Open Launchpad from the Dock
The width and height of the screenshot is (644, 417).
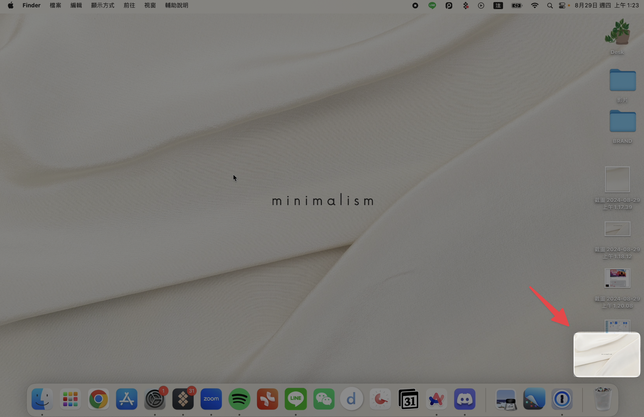coord(70,399)
